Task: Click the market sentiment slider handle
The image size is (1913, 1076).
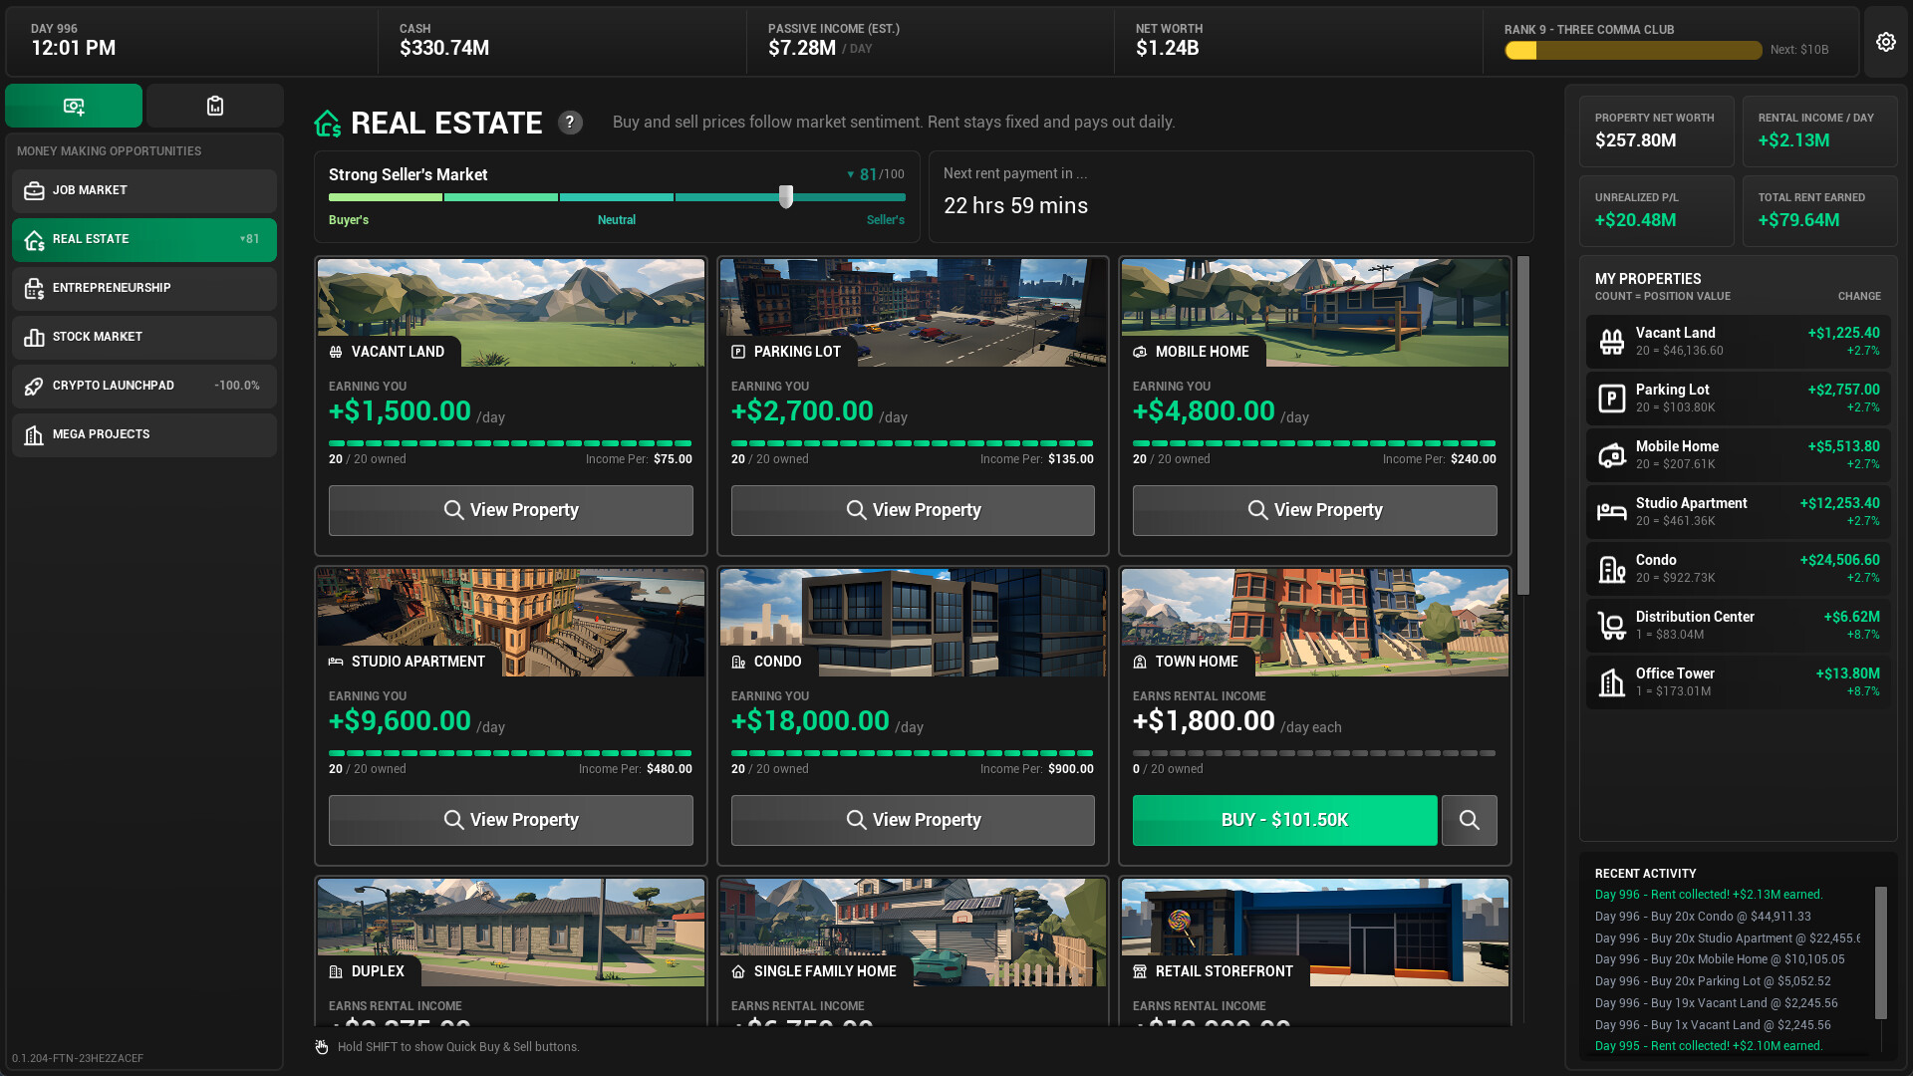Action: tap(786, 196)
